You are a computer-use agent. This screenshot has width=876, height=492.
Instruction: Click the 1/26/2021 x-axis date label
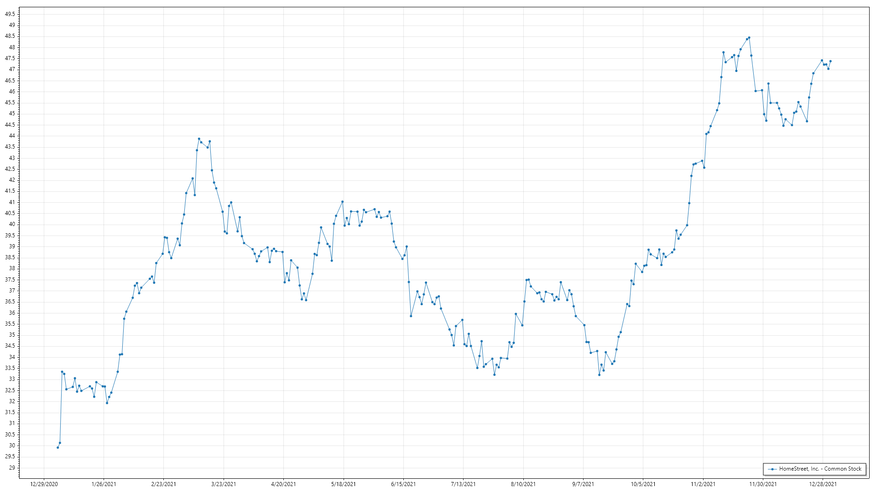(104, 484)
